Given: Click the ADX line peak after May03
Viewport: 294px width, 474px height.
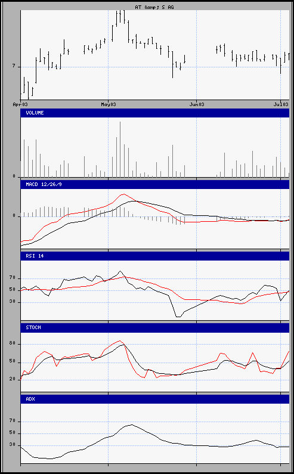Looking at the screenshot, I should [x=131, y=425].
